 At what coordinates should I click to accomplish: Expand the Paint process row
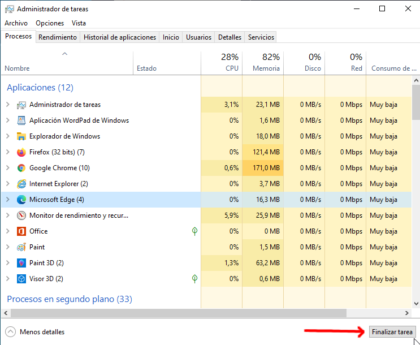(x=8, y=247)
